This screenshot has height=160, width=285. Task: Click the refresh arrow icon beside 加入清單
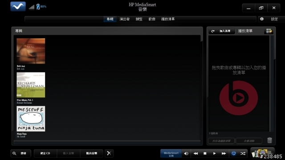213,31
